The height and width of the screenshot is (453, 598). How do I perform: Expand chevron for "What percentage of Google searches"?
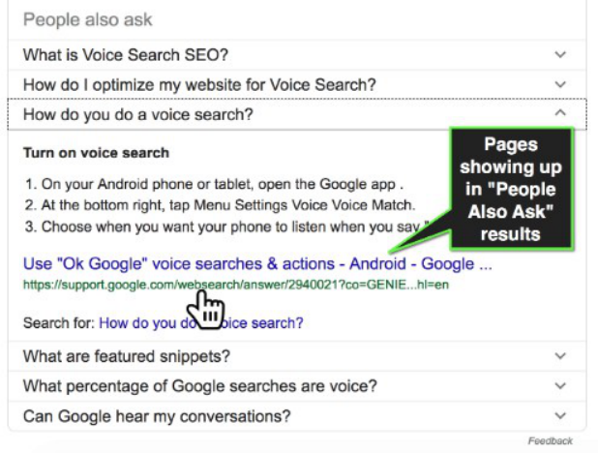tap(560, 386)
